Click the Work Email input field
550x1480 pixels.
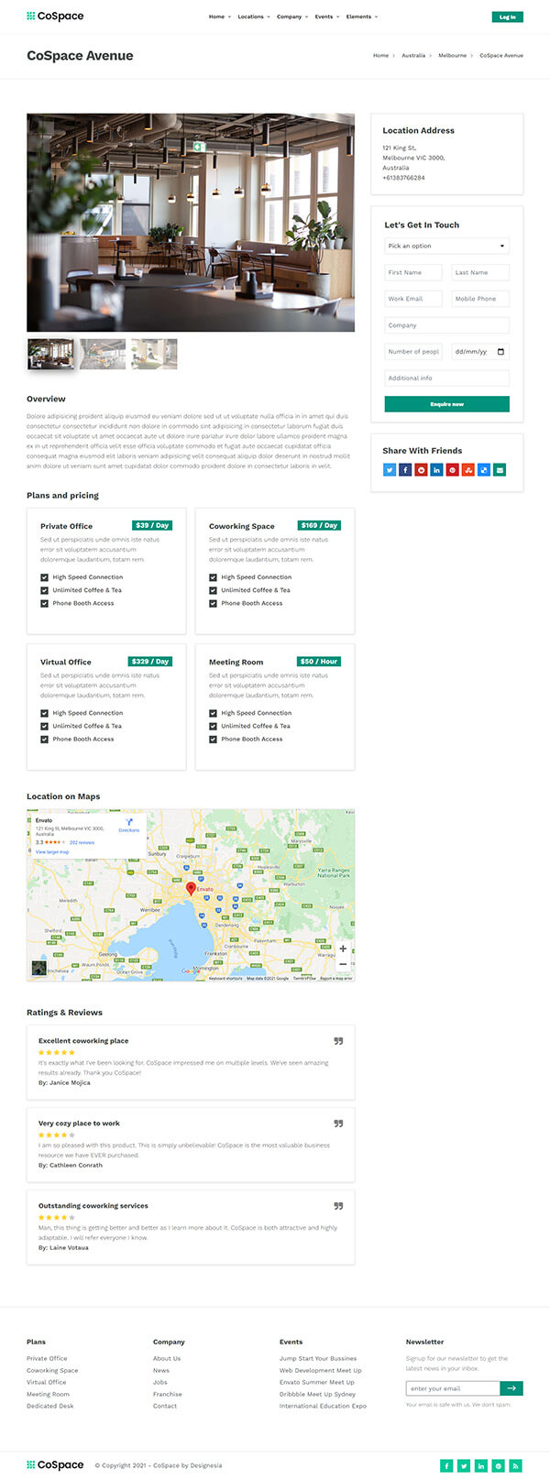point(413,299)
